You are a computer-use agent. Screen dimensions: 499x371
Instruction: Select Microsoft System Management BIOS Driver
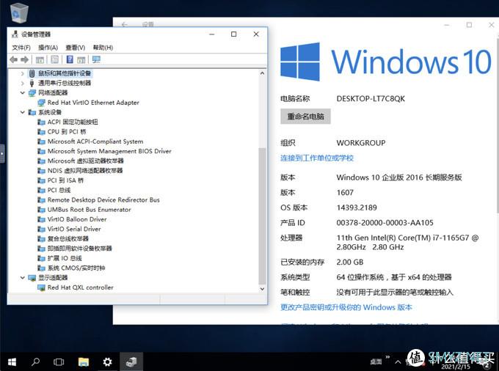(109, 151)
